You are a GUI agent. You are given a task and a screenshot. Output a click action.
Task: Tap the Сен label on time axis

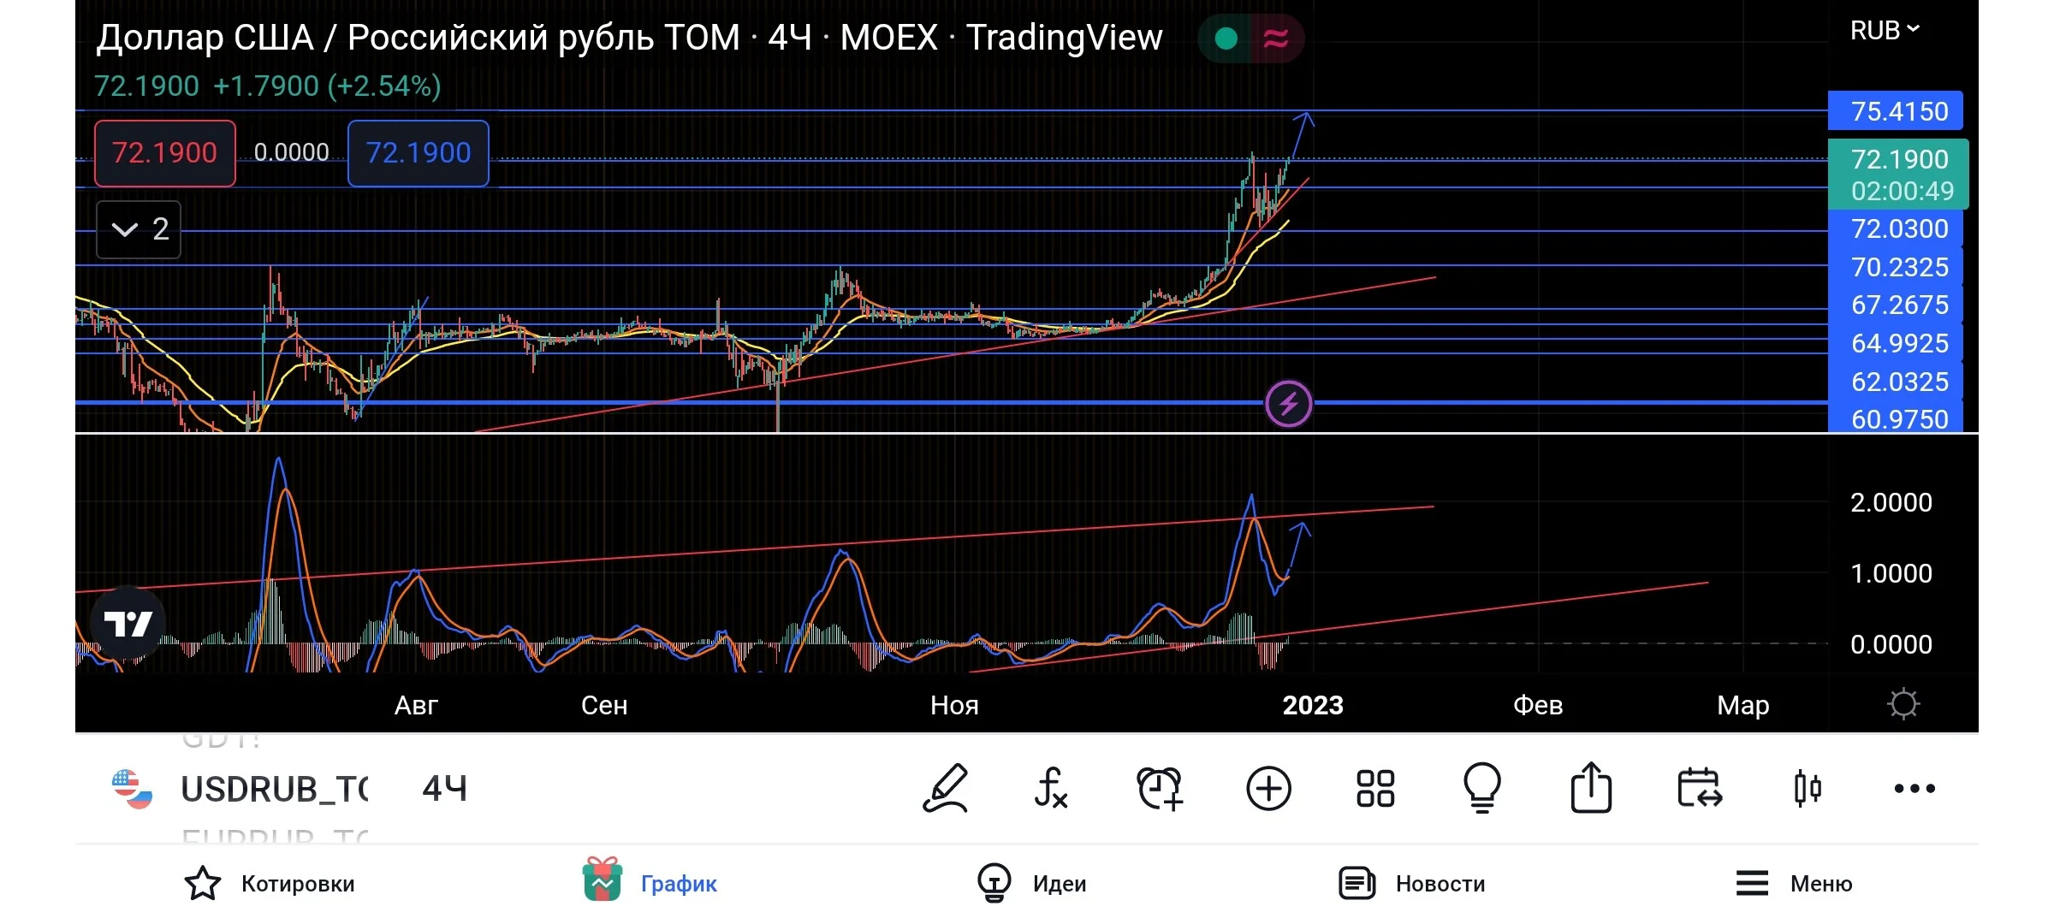click(x=604, y=705)
